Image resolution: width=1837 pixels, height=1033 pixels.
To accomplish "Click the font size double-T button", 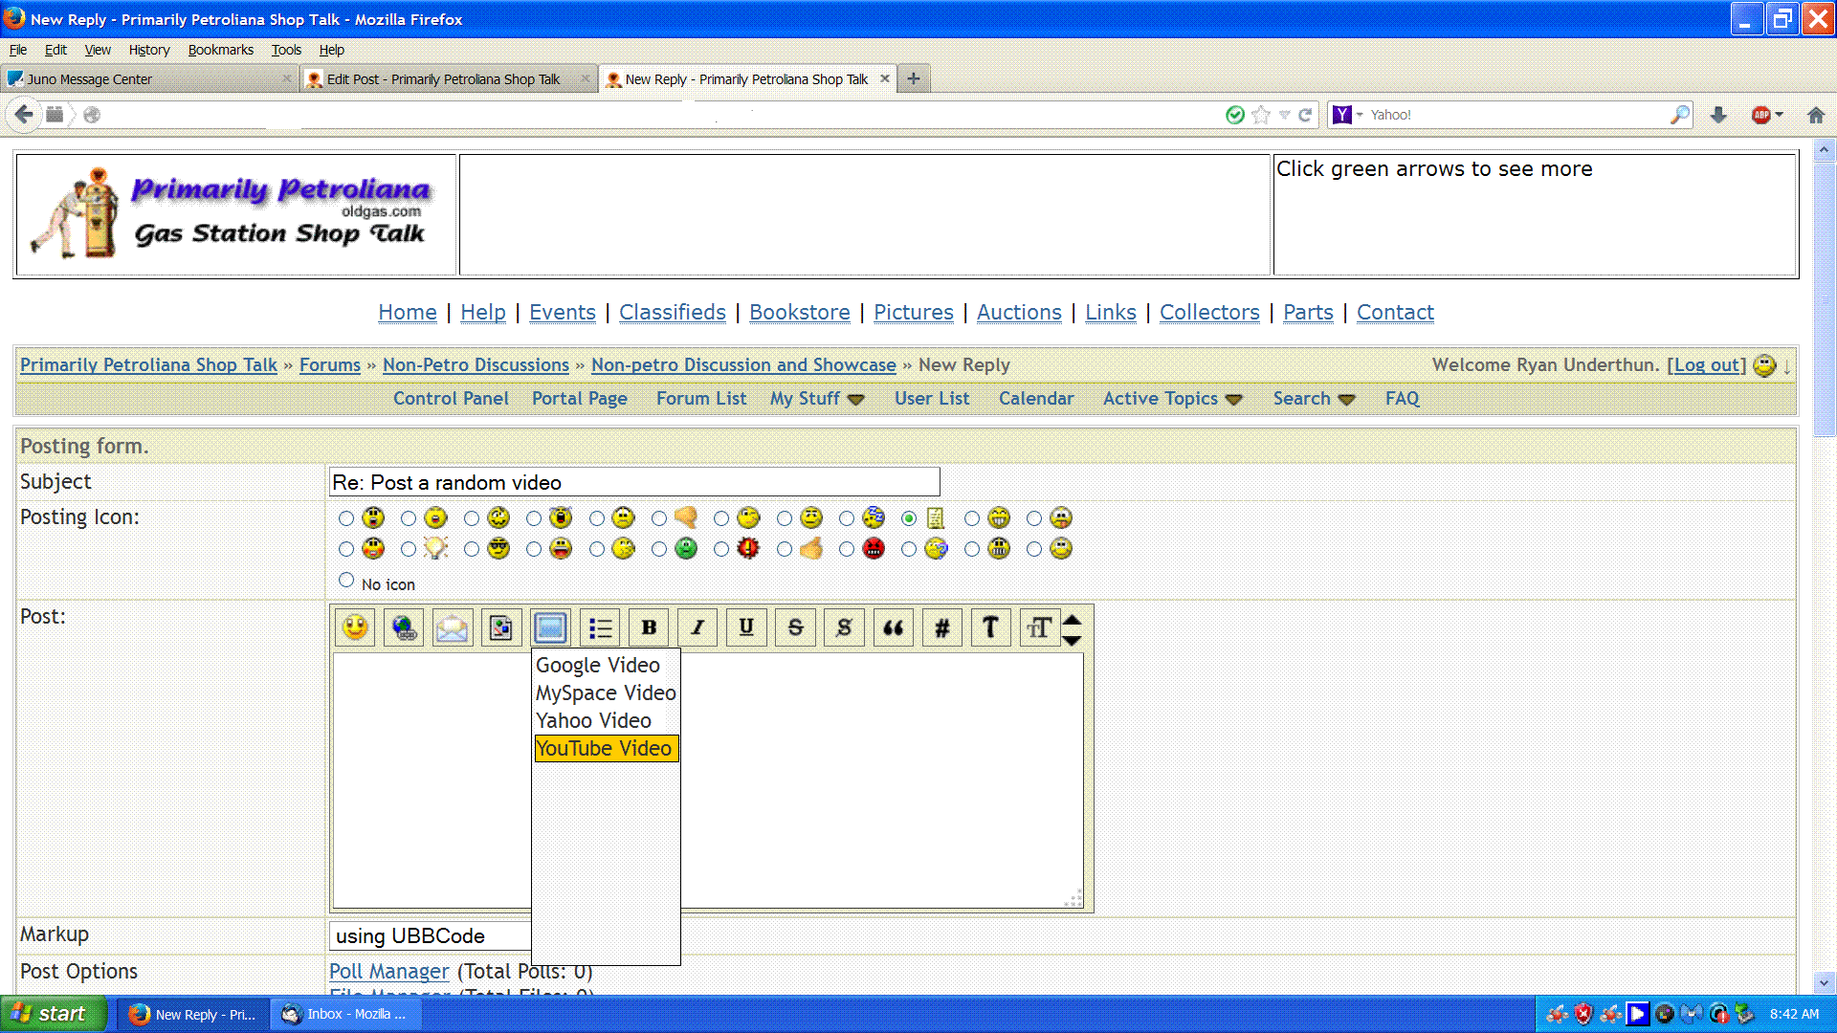I will point(1040,627).
